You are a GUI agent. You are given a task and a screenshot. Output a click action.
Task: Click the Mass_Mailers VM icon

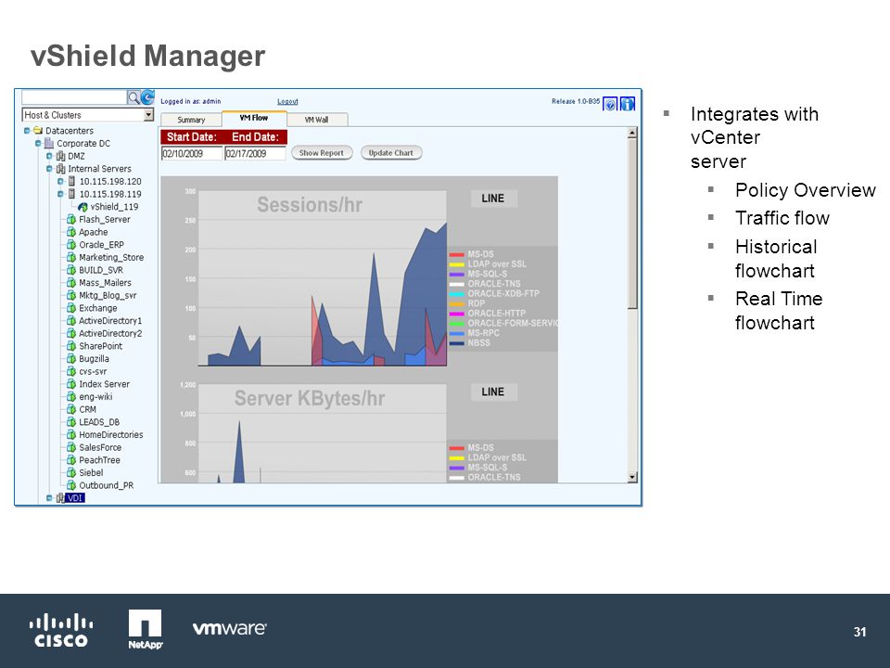[71, 282]
